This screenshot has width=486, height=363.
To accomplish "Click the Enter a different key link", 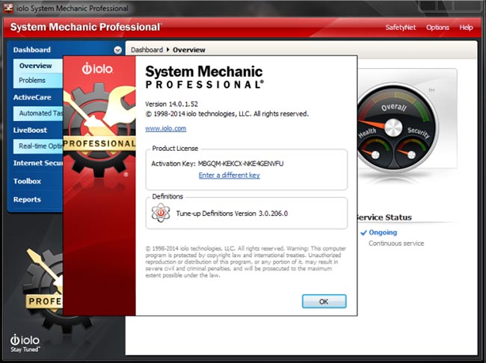I will (x=229, y=175).
